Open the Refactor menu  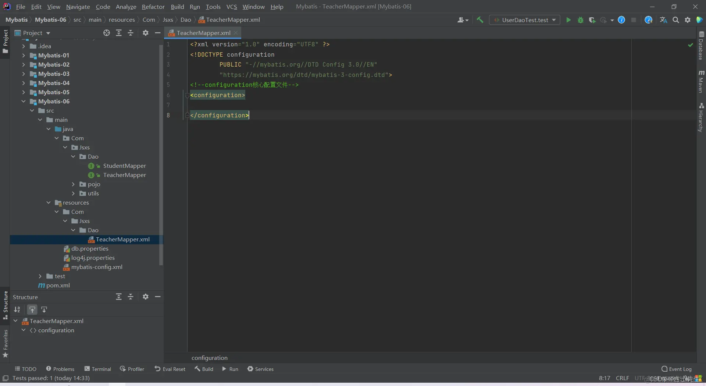tap(153, 7)
